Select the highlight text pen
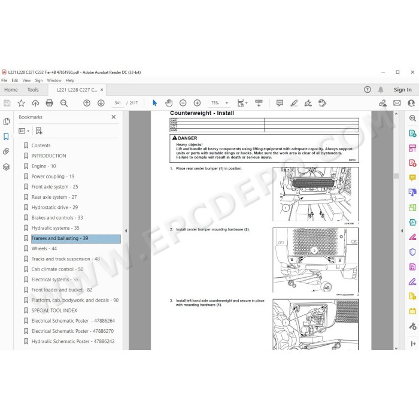The height and width of the screenshot is (419, 419). [294, 103]
